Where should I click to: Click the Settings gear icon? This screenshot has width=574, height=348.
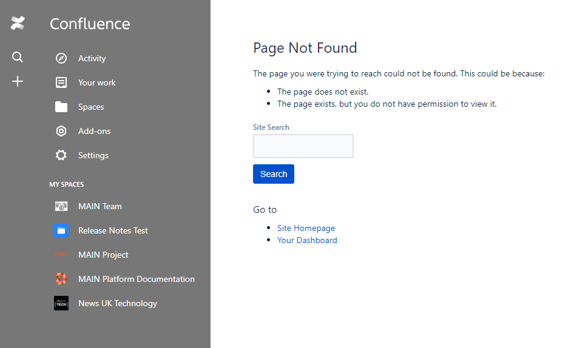61,155
